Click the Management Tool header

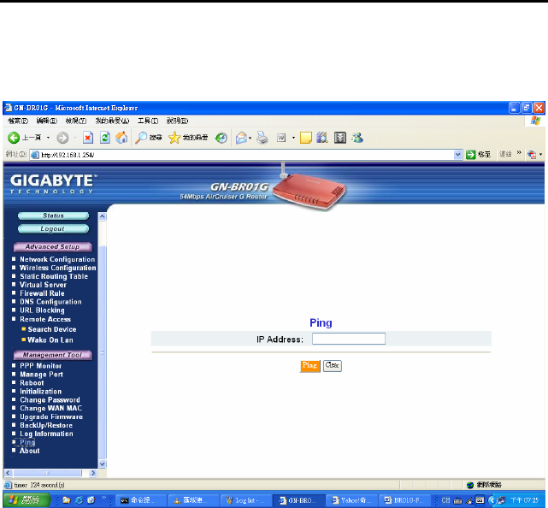(53, 355)
